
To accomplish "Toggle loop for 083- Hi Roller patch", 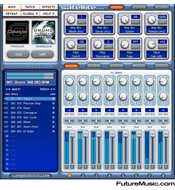I will tap(53, 131).
